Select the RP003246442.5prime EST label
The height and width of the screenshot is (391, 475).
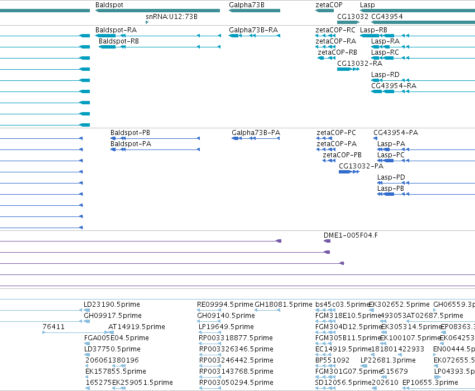click(x=236, y=361)
